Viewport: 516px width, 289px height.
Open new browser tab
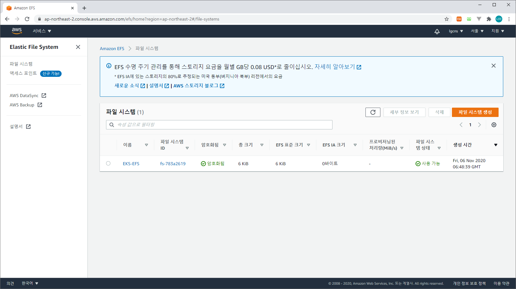[x=84, y=8]
